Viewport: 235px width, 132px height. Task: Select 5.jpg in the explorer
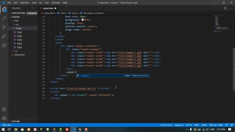(x=19, y=47)
